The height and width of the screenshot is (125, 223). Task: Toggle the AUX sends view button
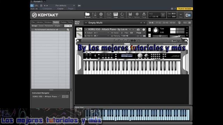point(185,23)
